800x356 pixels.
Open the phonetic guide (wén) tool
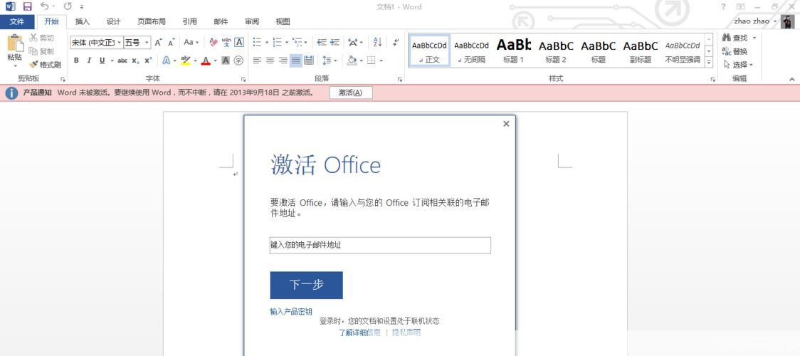pyautogui.click(x=226, y=42)
